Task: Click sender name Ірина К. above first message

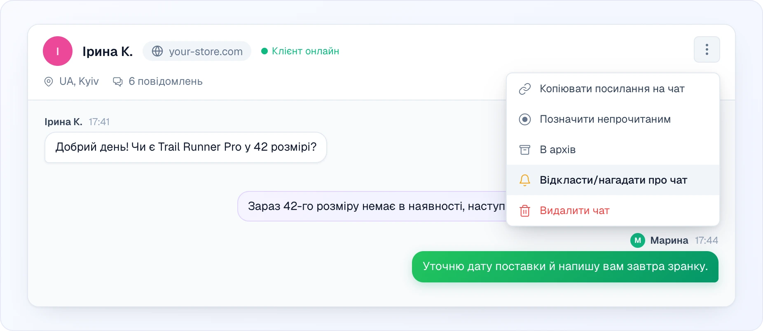Action: pyautogui.click(x=63, y=122)
